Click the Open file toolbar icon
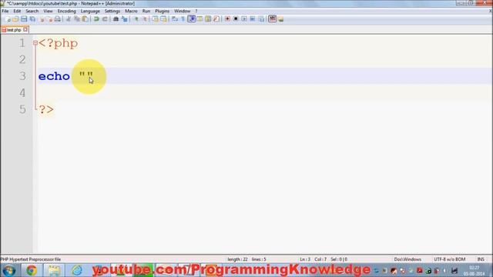 pyautogui.click(x=15, y=19)
